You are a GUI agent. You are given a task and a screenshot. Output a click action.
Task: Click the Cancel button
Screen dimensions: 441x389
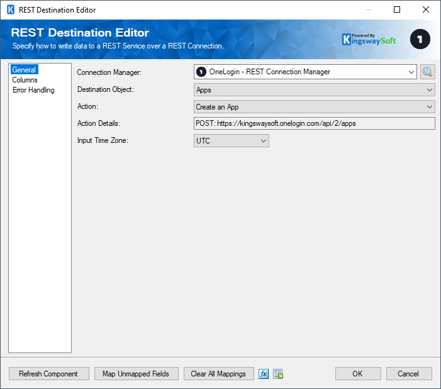[409, 374]
